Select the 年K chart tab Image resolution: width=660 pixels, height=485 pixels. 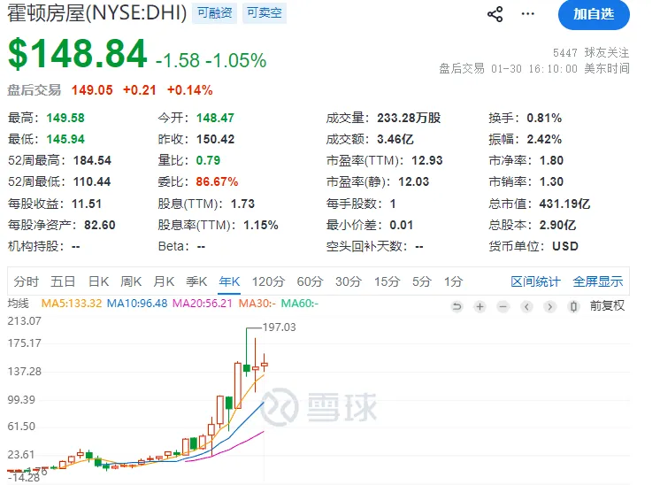229,281
